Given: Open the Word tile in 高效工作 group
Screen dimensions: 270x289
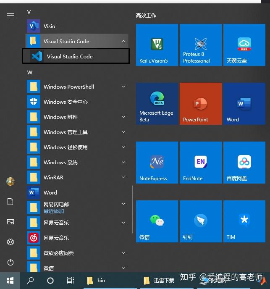Looking at the screenshot, I should tap(244, 104).
